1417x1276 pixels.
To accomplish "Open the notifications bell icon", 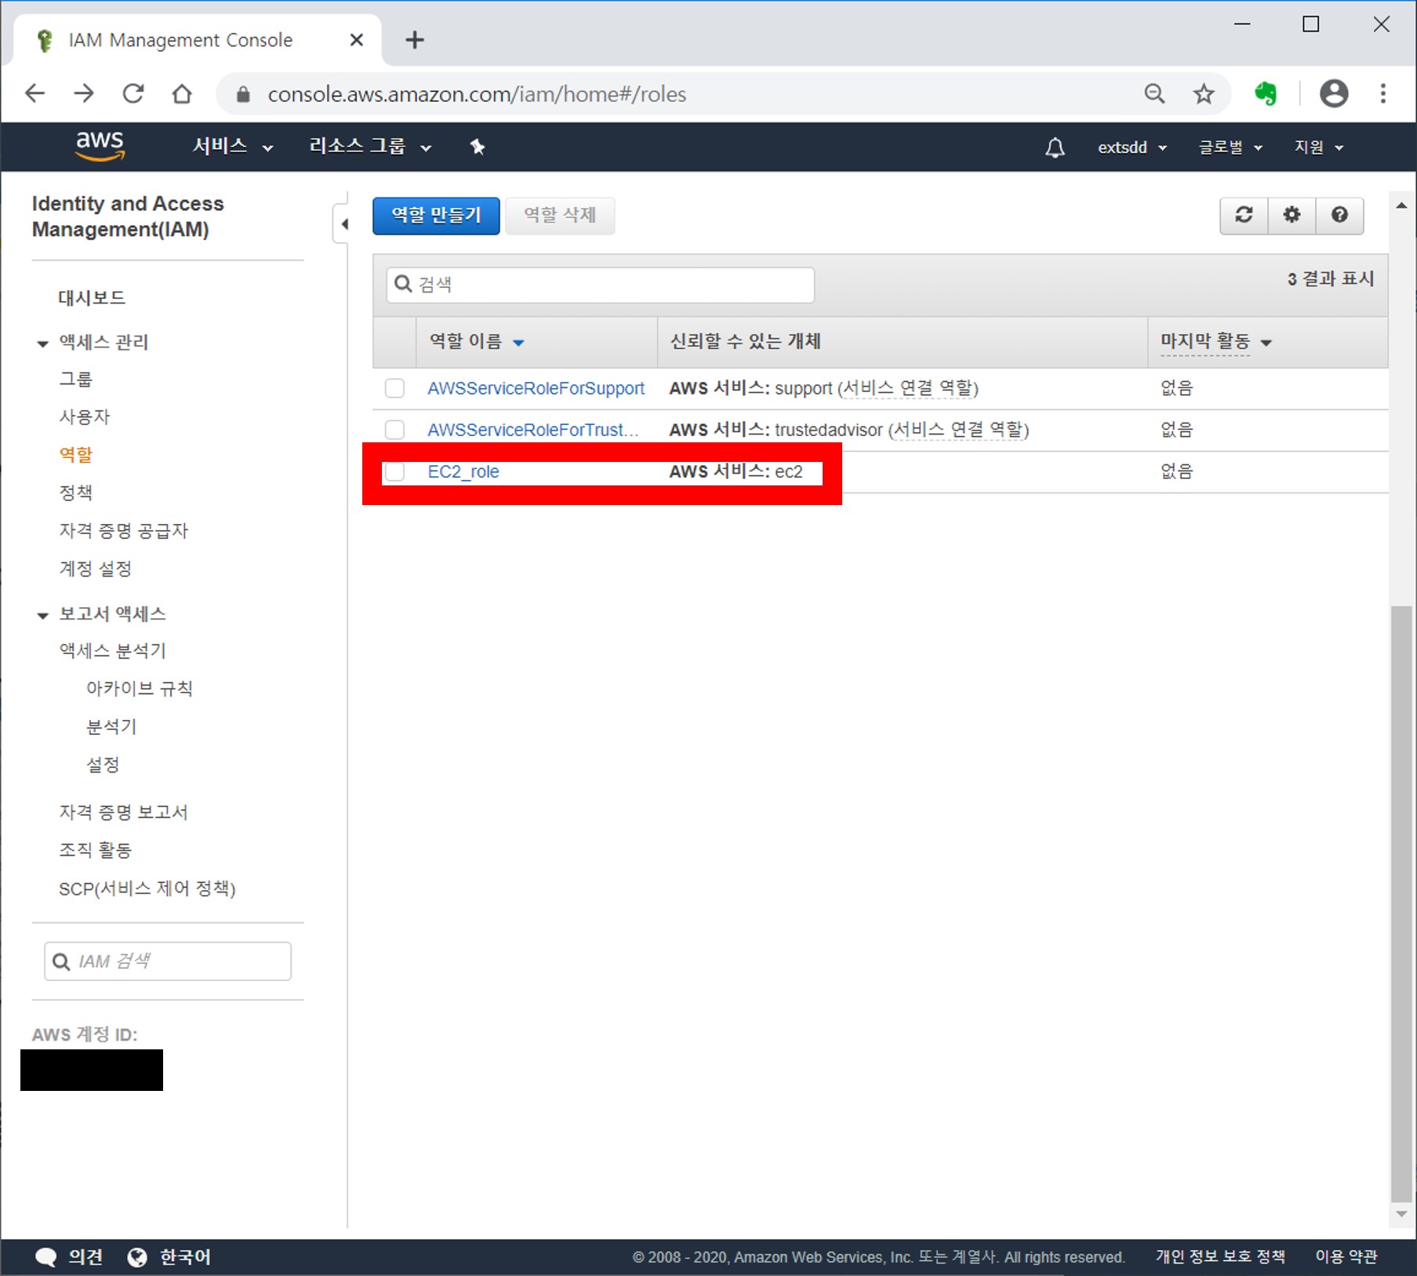I will pos(1055,147).
